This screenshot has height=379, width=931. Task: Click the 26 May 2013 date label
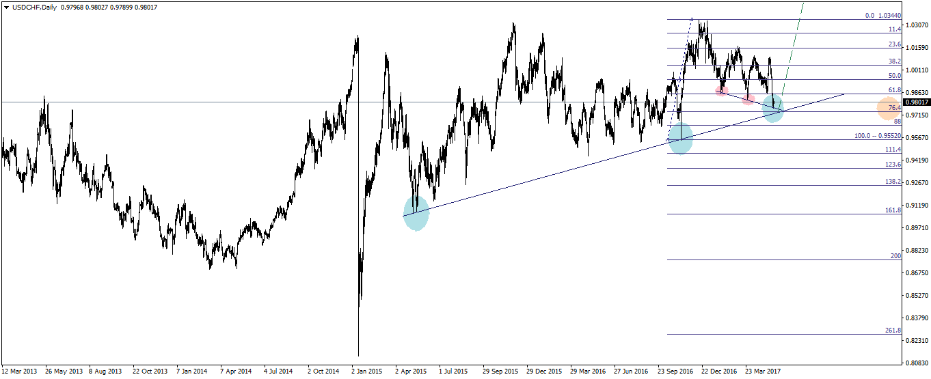click(64, 371)
